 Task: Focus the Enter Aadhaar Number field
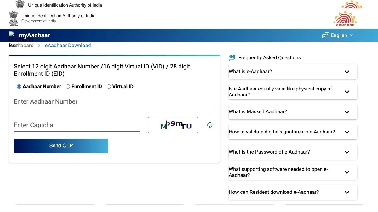(x=114, y=102)
